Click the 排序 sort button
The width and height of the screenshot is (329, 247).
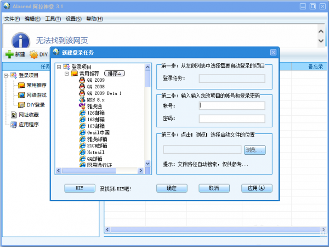coord(115,74)
